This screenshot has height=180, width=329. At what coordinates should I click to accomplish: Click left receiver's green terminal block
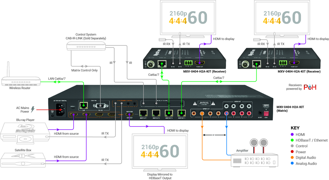[x=189, y=63]
